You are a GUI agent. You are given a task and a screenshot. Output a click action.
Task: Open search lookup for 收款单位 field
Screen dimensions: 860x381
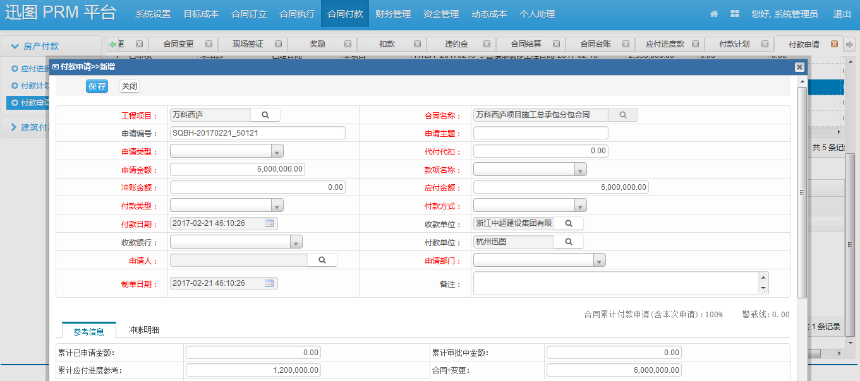coord(568,223)
